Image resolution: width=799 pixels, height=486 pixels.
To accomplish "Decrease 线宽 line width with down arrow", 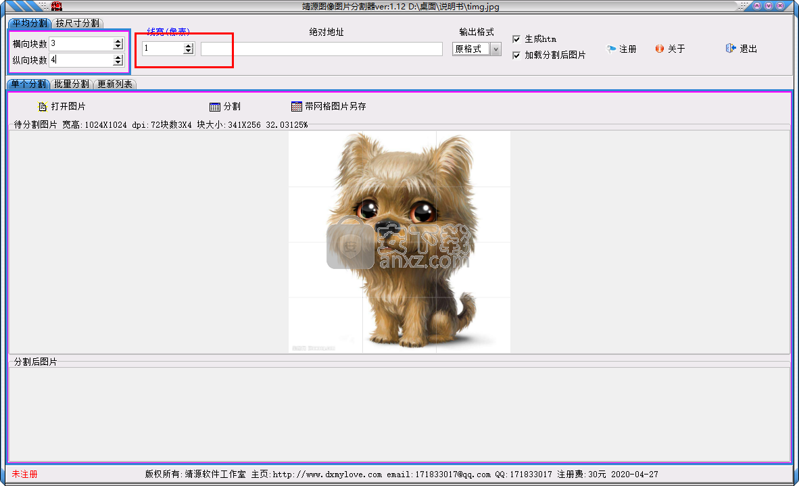I will click(189, 51).
